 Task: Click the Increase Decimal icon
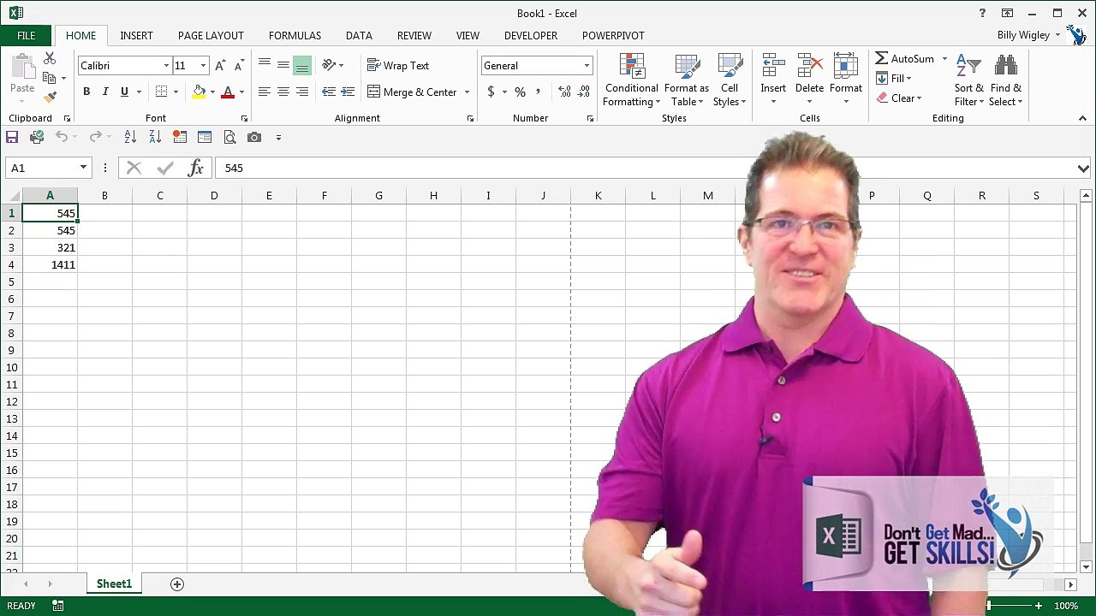(564, 92)
